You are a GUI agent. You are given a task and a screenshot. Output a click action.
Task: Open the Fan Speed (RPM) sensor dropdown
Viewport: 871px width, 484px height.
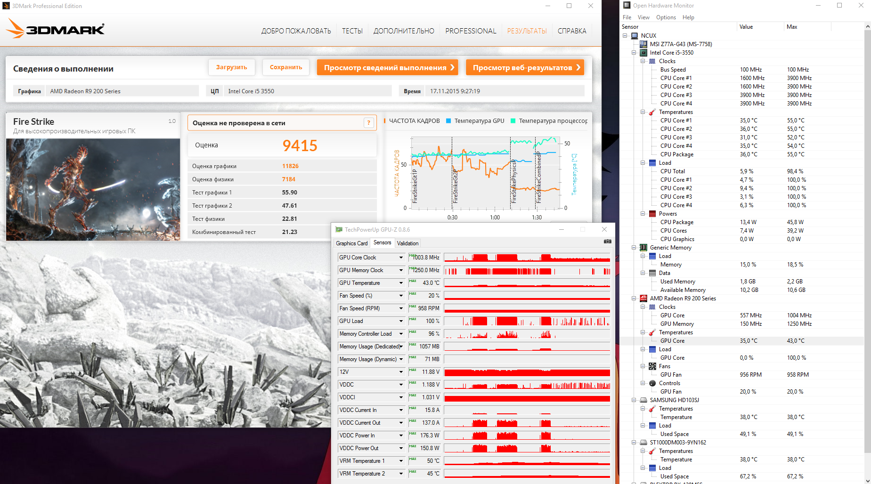[x=401, y=308]
